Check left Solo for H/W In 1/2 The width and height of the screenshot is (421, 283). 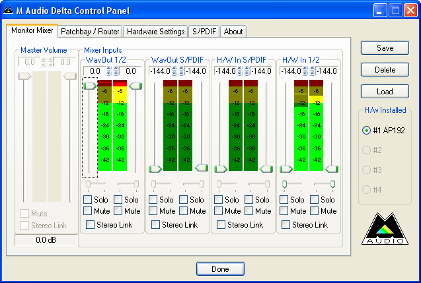pyautogui.click(x=284, y=200)
